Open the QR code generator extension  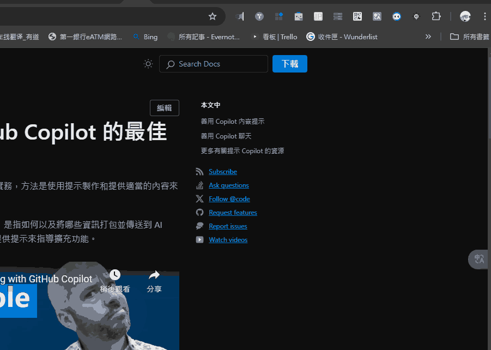point(357,16)
